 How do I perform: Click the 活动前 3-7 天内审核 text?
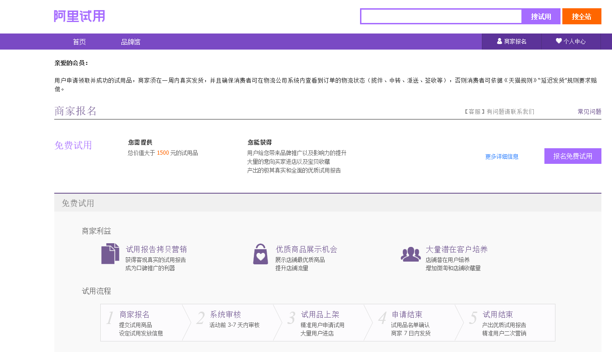tap(235, 325)
